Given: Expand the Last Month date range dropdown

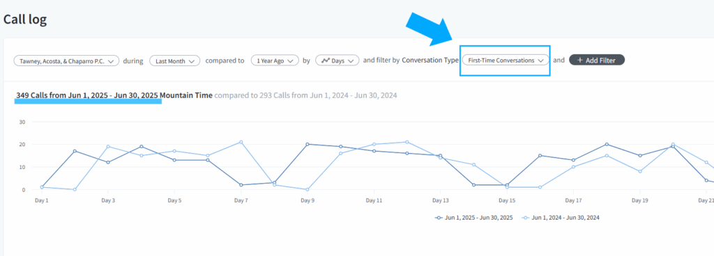Looking at the screenshot, I should pyautogui.click(x=175, y=61).
